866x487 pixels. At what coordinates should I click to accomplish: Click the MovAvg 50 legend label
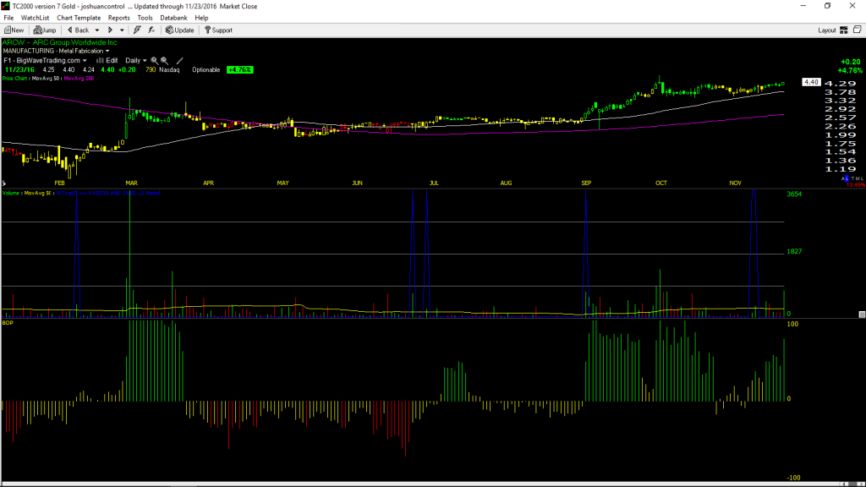tap(47, 79)
